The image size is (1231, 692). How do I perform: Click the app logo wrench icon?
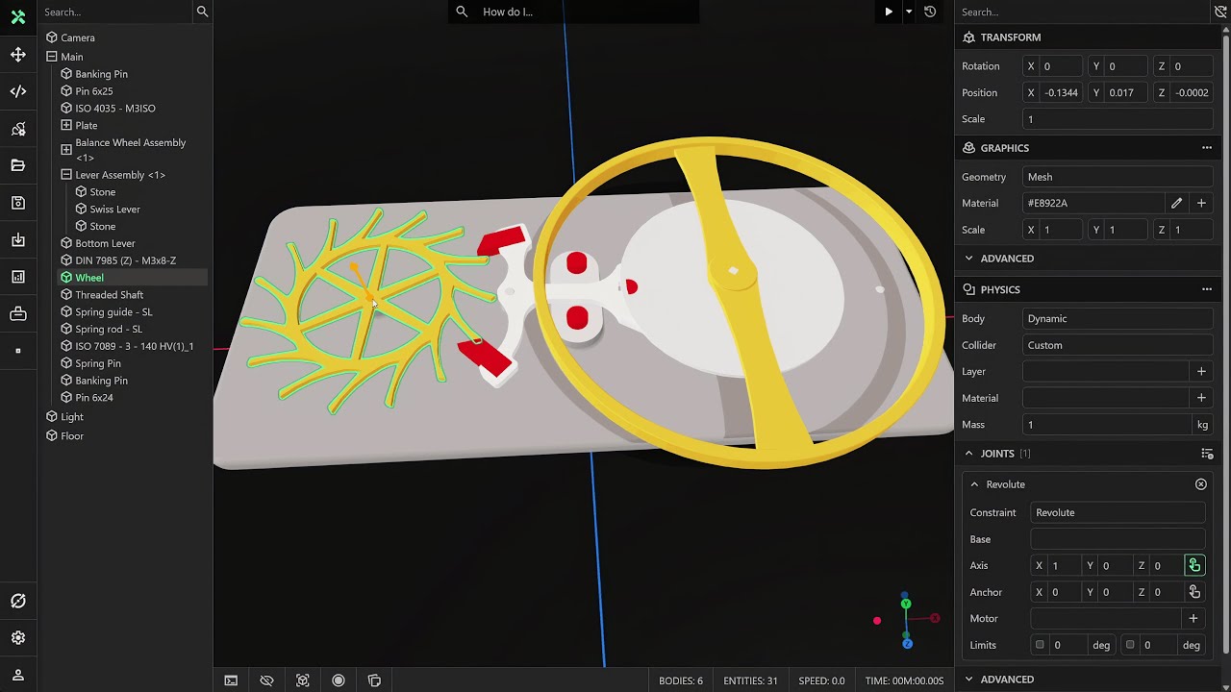tap(18, 17)
